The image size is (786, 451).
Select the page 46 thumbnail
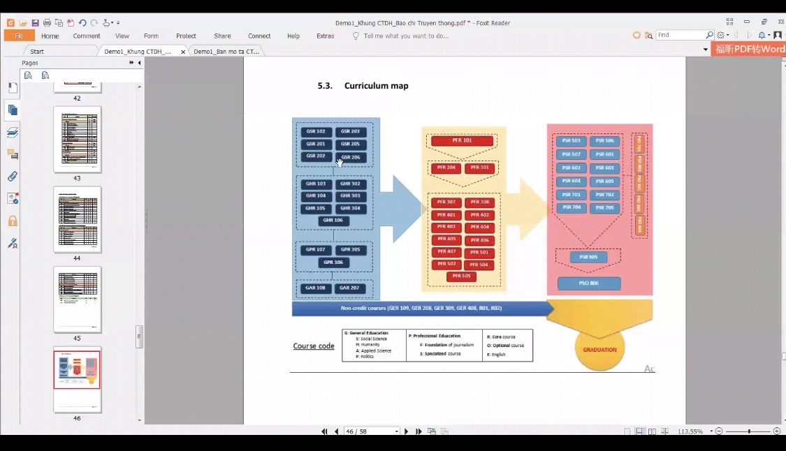[77, 379]
